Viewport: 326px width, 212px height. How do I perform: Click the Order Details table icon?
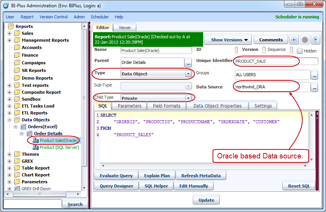29,134
